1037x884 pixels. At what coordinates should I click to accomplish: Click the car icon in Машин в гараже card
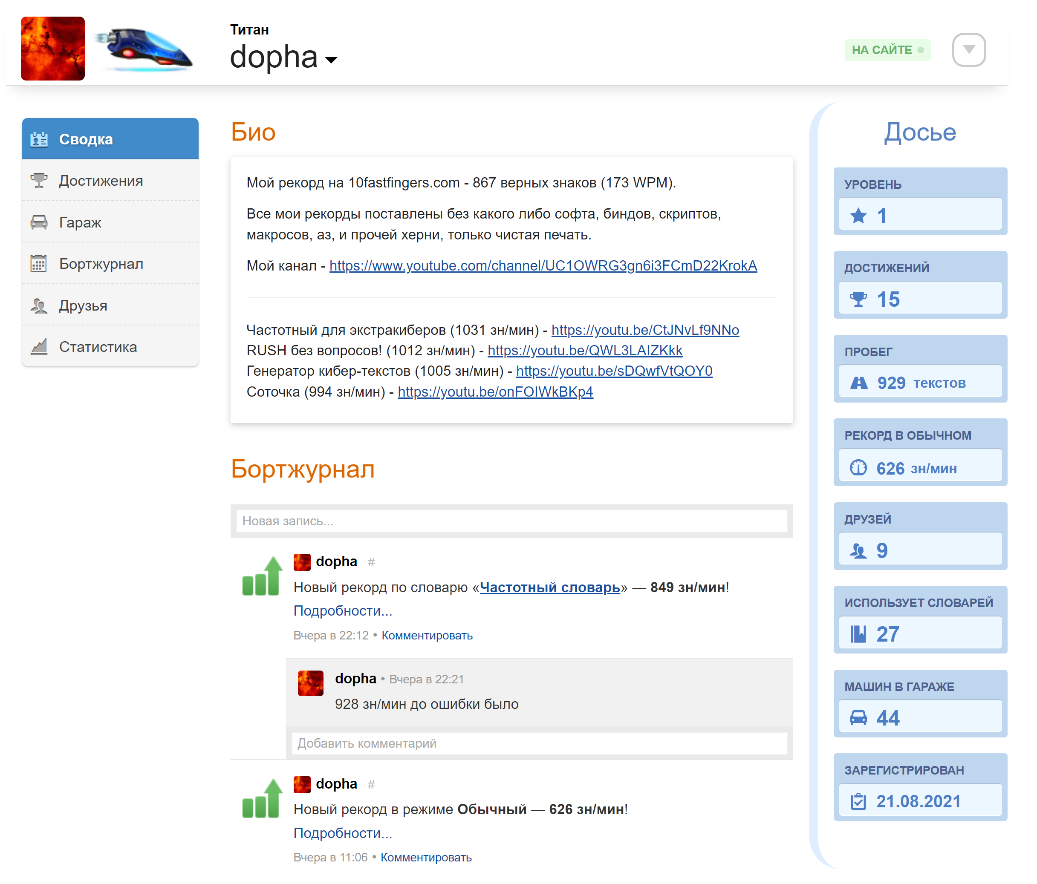[858, 718]
